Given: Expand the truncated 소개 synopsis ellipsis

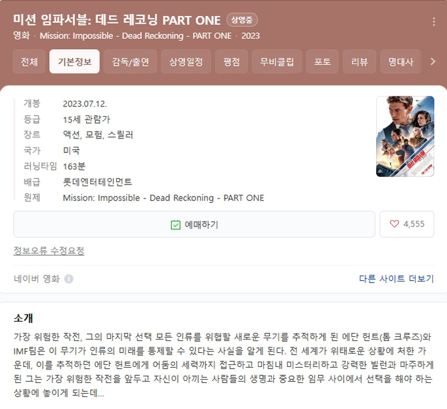Looking at the screenshot, I should coord(100,393).
